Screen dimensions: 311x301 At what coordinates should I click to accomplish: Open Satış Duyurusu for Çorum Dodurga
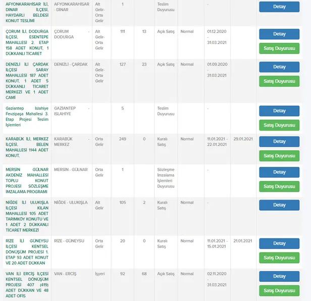click(x=279, y=48)
